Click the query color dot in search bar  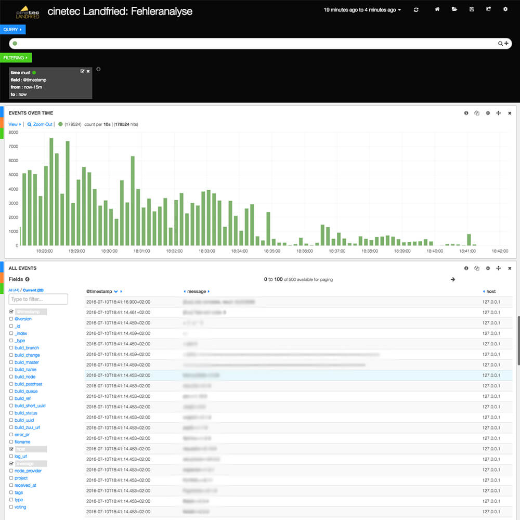pyautogui.click(x=15, y=44)
